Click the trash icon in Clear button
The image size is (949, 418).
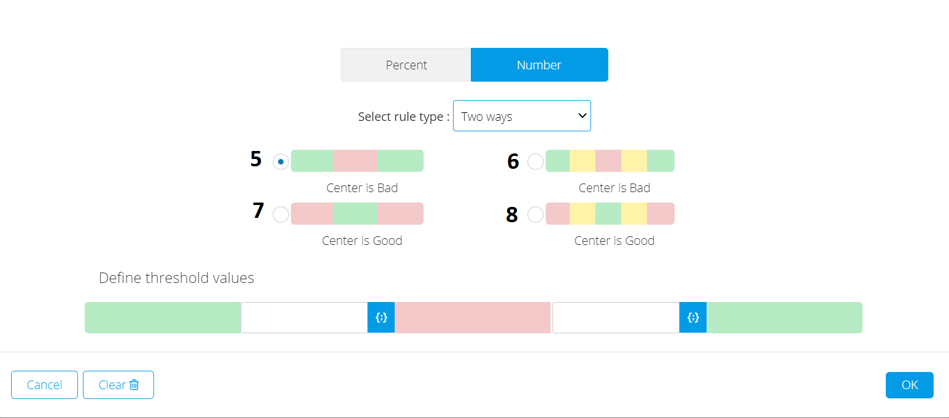134,385
